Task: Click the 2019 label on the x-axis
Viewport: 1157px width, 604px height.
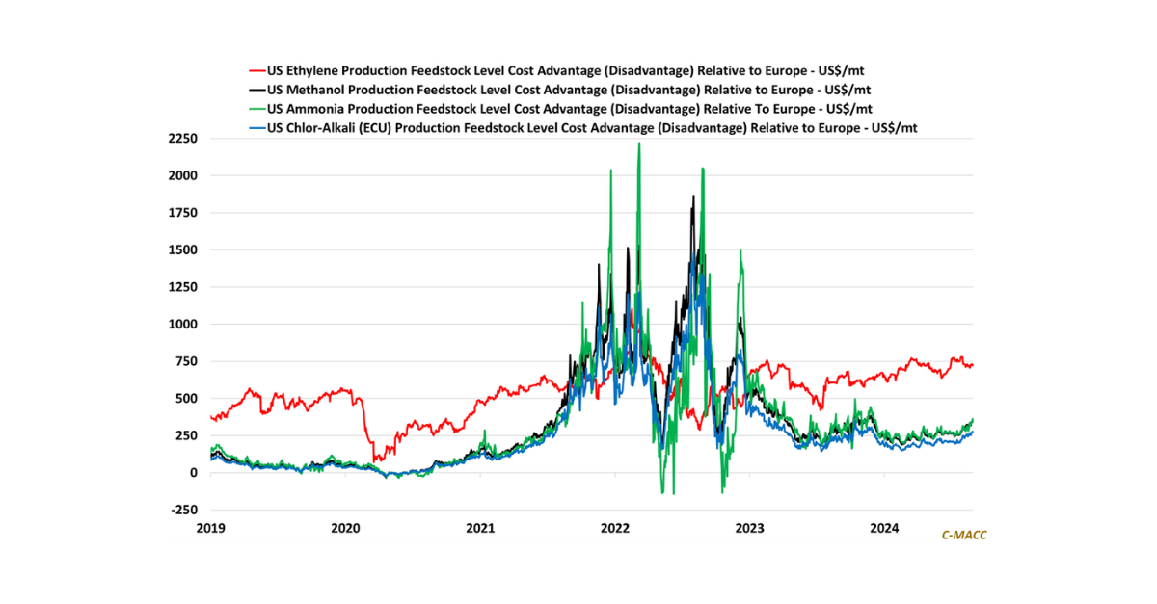Action: pyautogui.click(x=210, y=528)
